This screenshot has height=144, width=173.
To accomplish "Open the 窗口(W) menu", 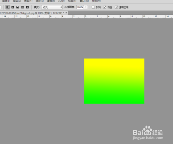I will (x=84, y=1).
